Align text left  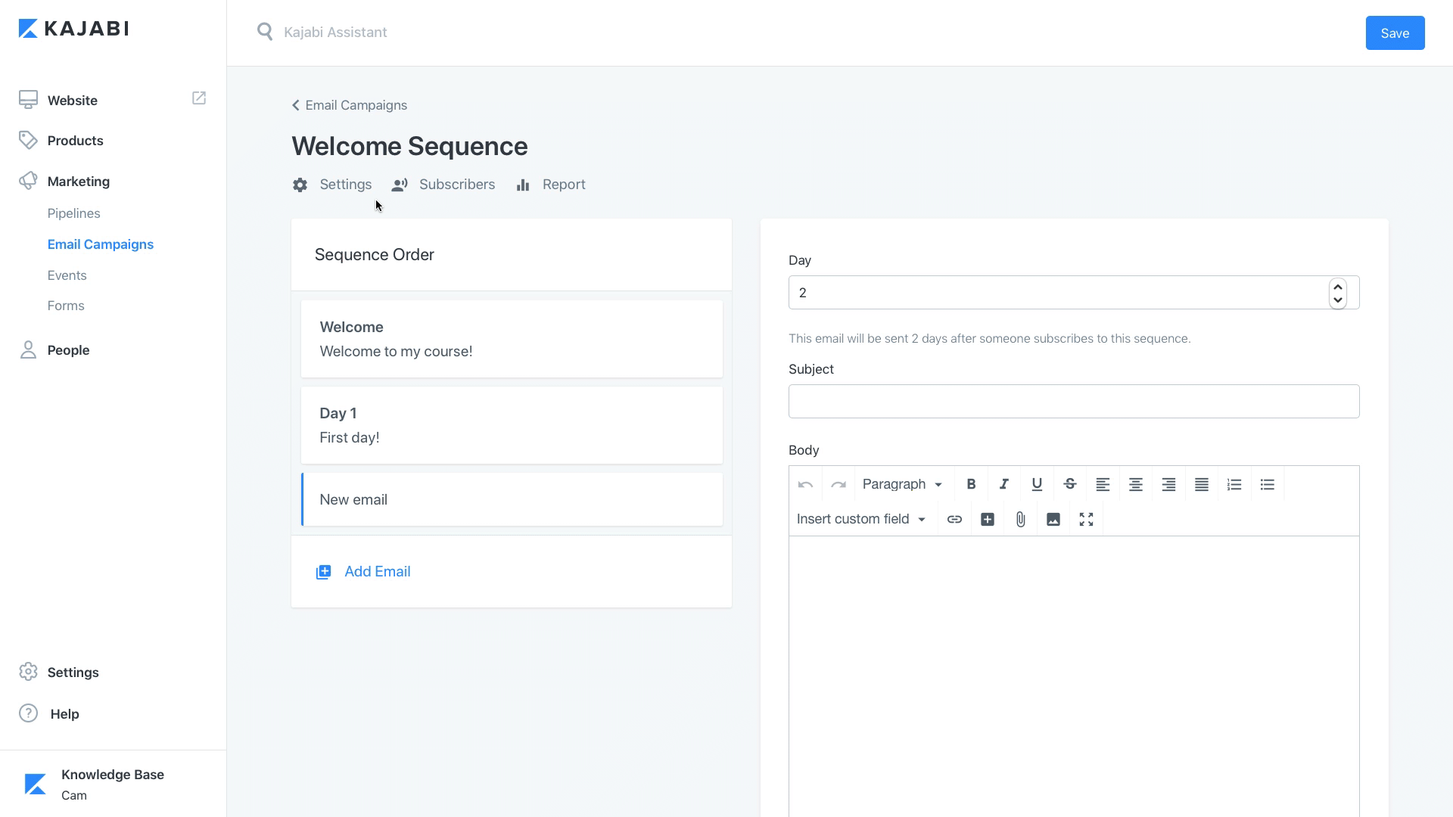1103,484
